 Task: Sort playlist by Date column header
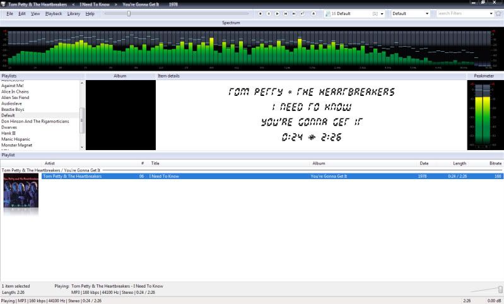point(424,163)
